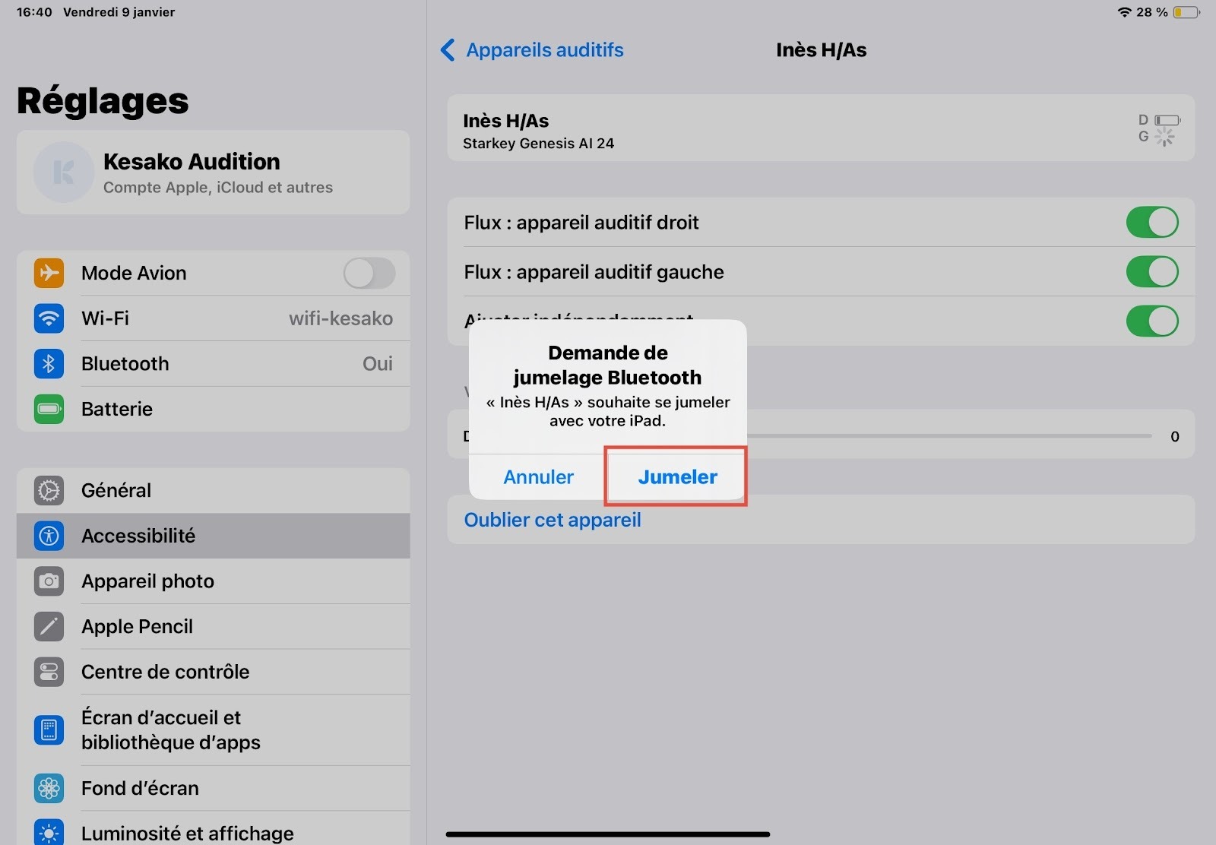Tap the green Batterie icon
Image resolution: width=1216 pixels, height=845 pixels.
pos(49,409)
